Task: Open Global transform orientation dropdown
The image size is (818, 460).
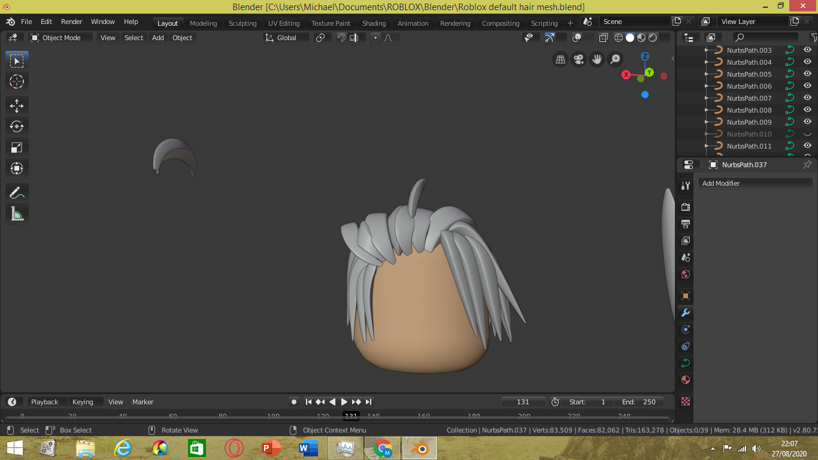Action: (287, 38)
